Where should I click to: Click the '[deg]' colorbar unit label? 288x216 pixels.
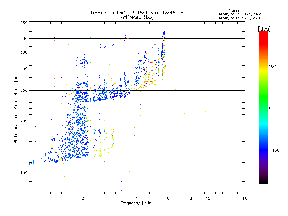click(x=264, y=29)
